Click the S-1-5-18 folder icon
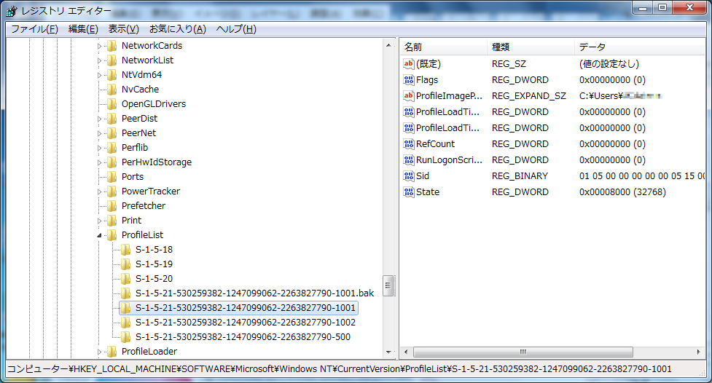 click(x=126, y=249)
